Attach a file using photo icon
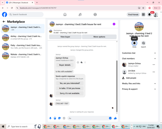 (55, 118)
